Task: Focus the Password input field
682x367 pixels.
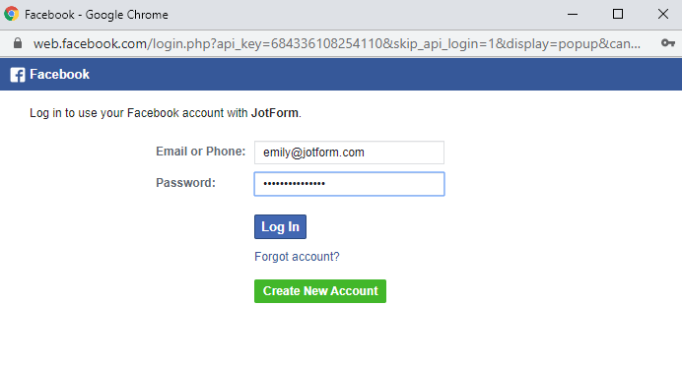Action: (349, 184)
